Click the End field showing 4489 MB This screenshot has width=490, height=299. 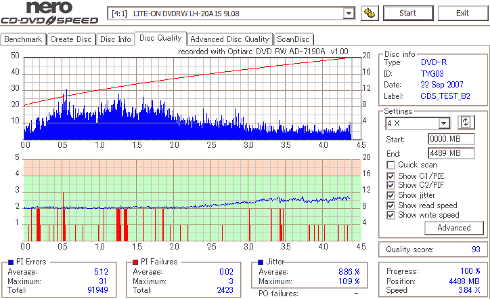coord(451,153)
